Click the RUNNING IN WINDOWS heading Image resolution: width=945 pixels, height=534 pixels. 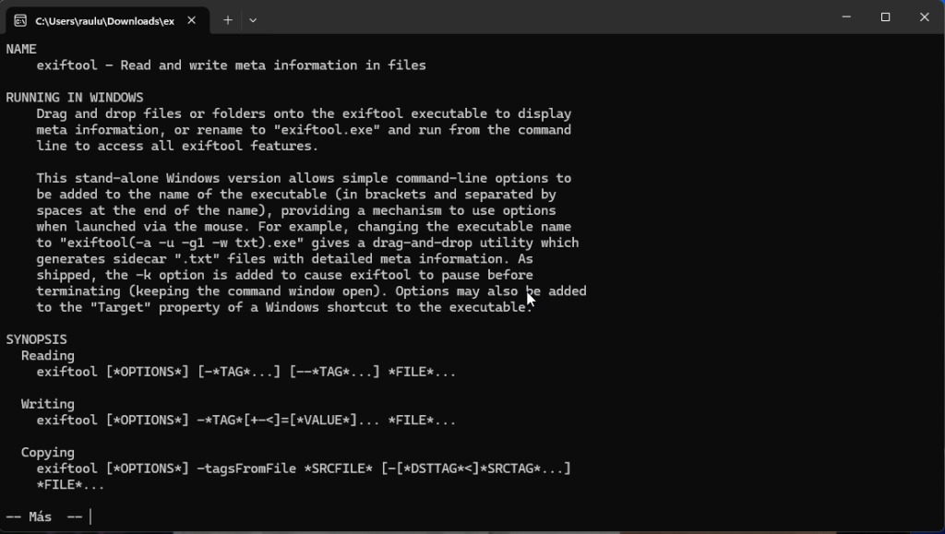coord(75,96)
